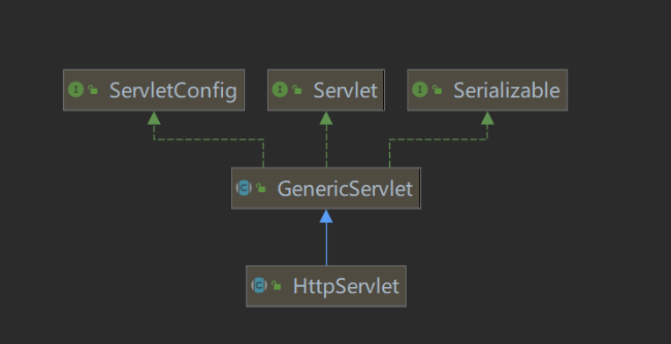Click the green arrowhead pointing to ServletConfig

(x=154, y=118)
